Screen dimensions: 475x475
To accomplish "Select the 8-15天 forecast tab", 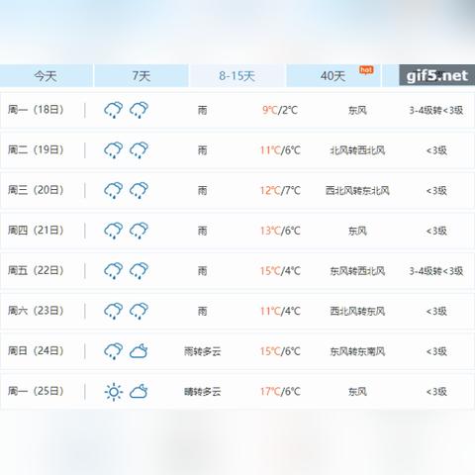I will (x=237, y=76).
